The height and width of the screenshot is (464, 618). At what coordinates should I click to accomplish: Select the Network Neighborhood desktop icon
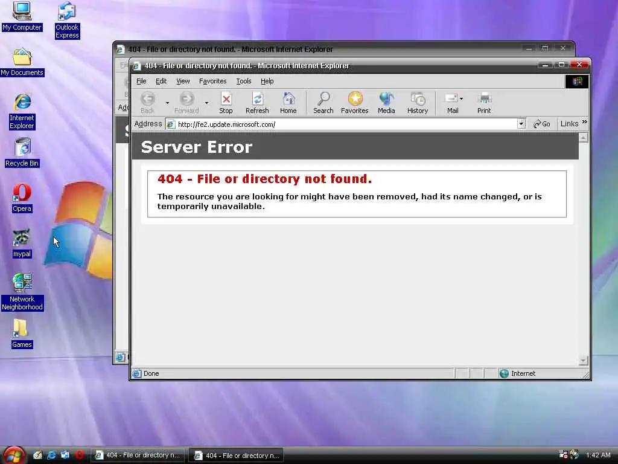click(x=22, y=292)
